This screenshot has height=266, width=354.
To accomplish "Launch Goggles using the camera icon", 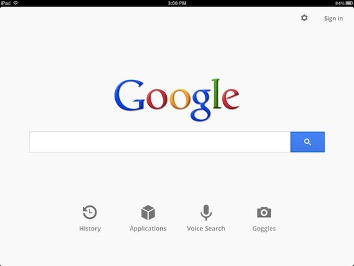I will pos(264,212).
